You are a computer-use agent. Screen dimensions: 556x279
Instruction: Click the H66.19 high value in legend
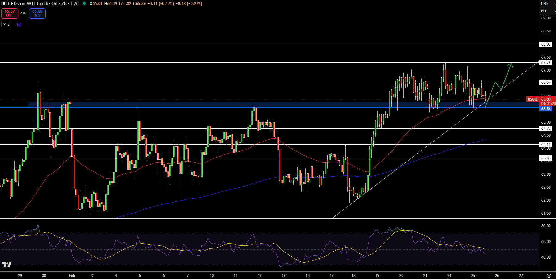point(111,4)
